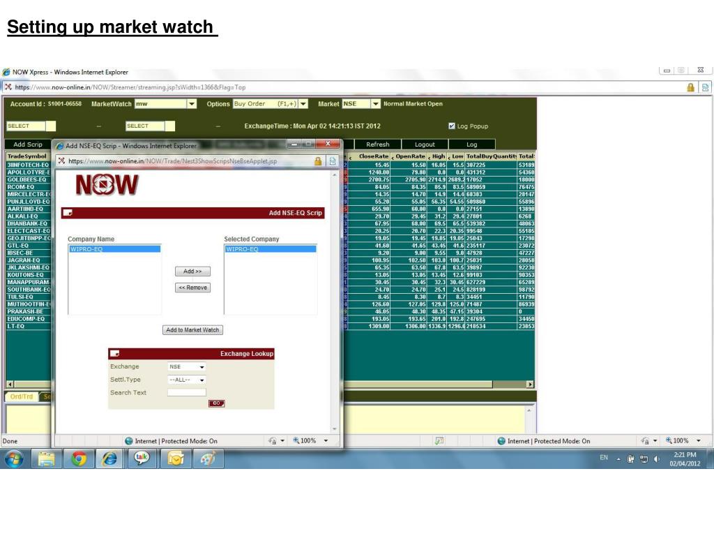Viewport: 714px width, 536px height.
Task: Select GOLDBEES-EQ row
Action: (28, 179)
